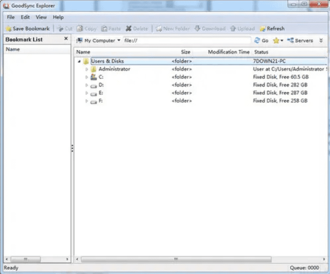This screenshot has width=330, height=274.
Task: Click the 'Fixed Disk, Free 258 GB' status
Action: 280,101
